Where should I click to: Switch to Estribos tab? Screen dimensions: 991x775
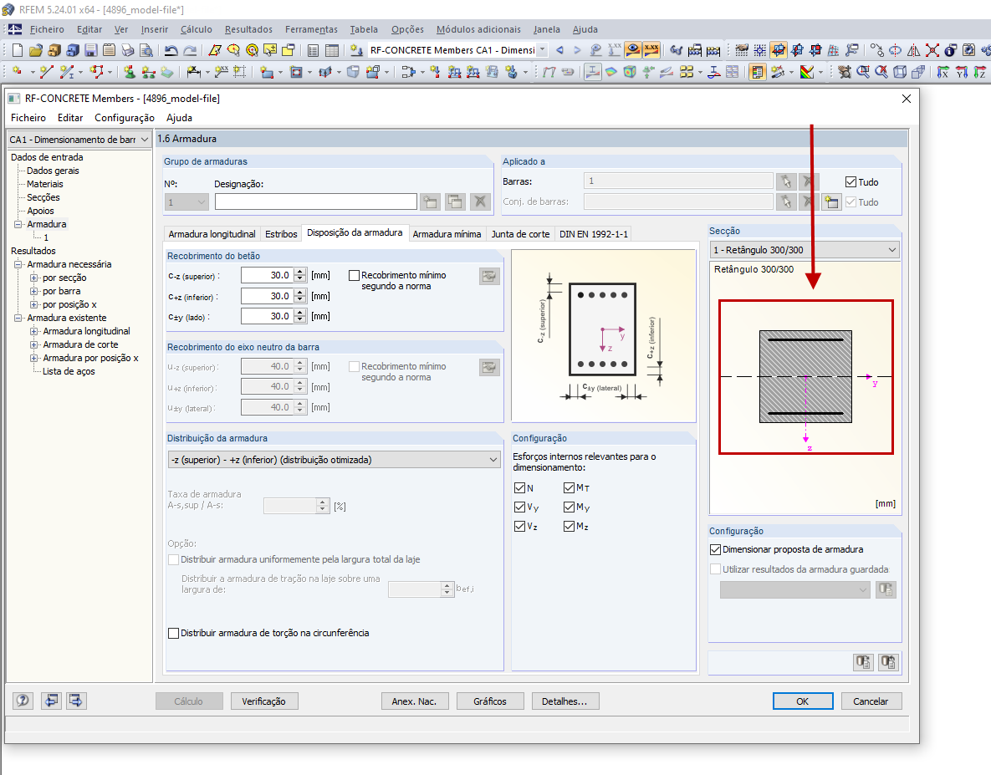tap(281, 234)
